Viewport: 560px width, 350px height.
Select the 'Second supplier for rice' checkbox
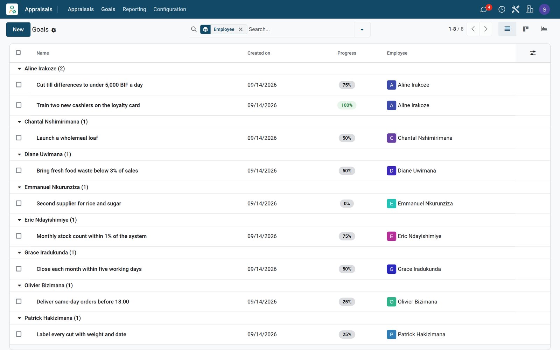19,203
